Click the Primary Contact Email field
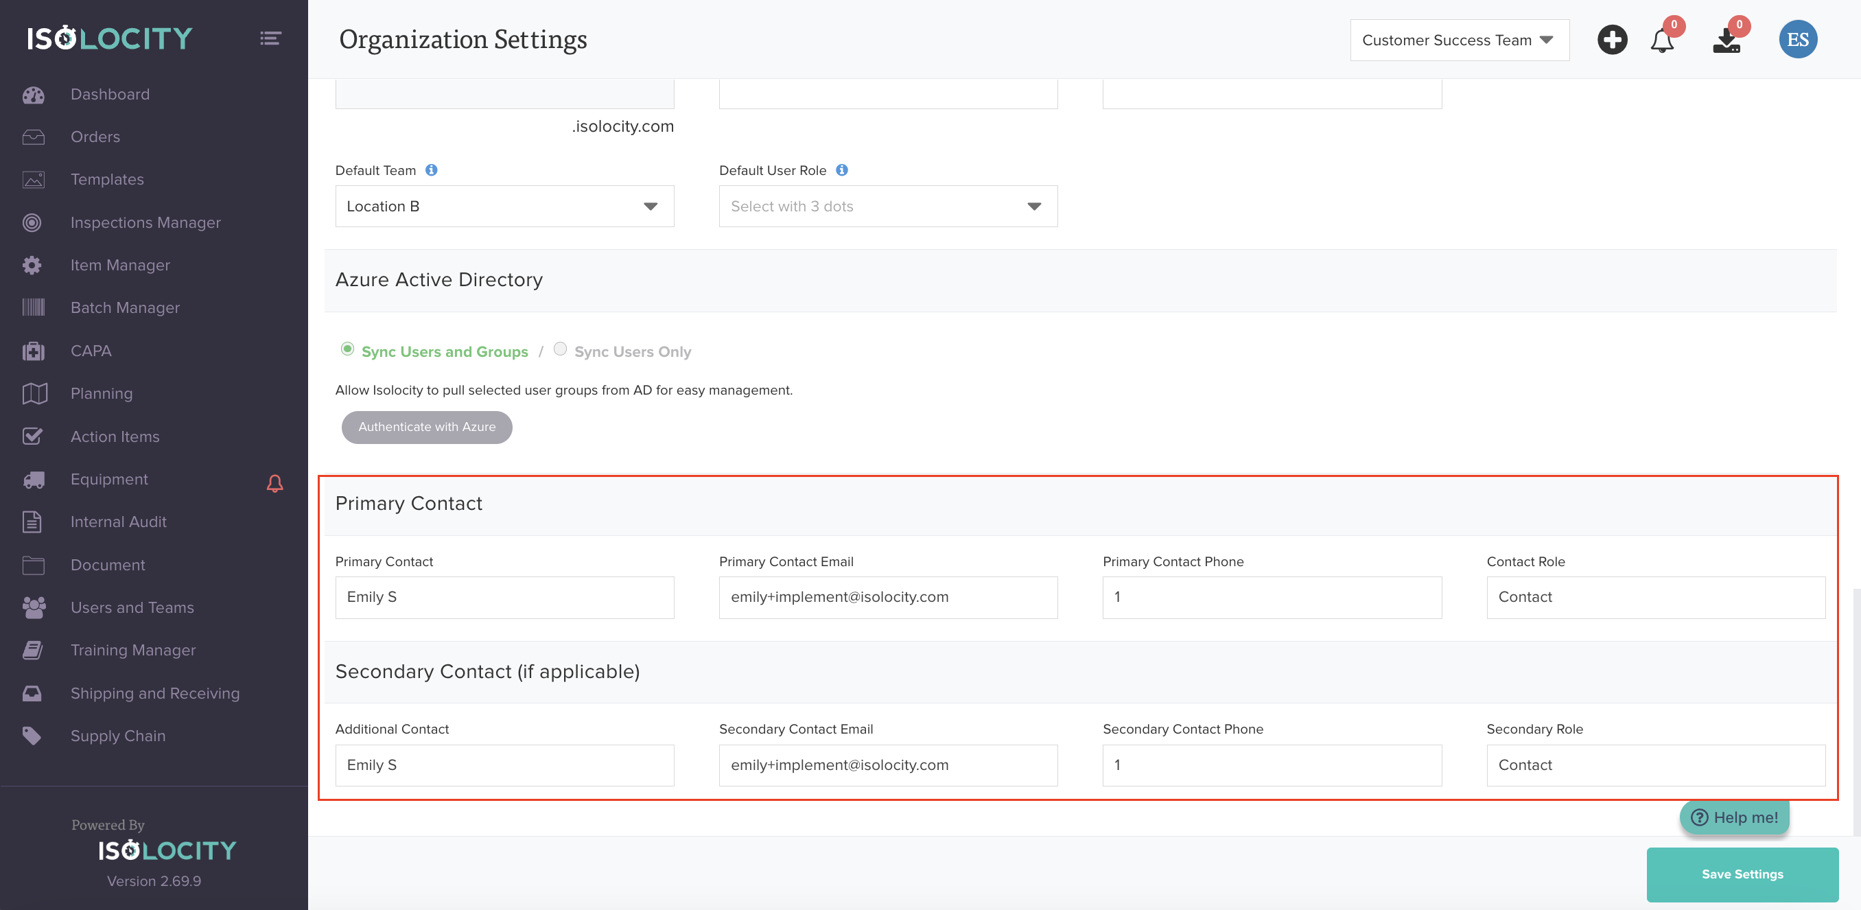 click(x=888, y=597)
